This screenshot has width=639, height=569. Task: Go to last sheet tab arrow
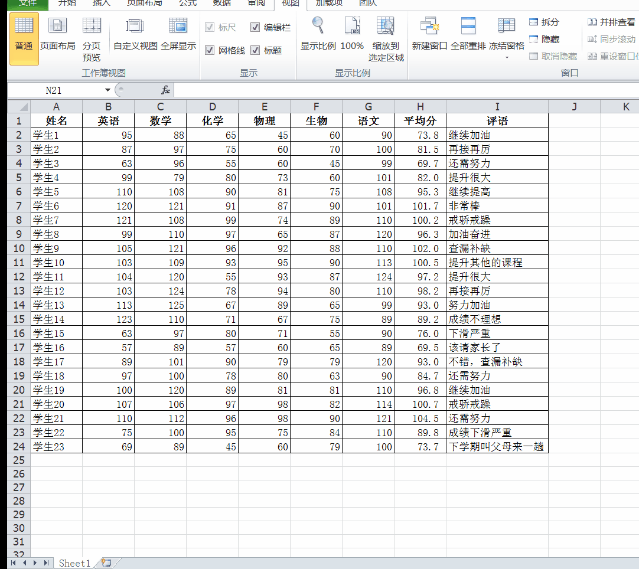coord(46,563)
